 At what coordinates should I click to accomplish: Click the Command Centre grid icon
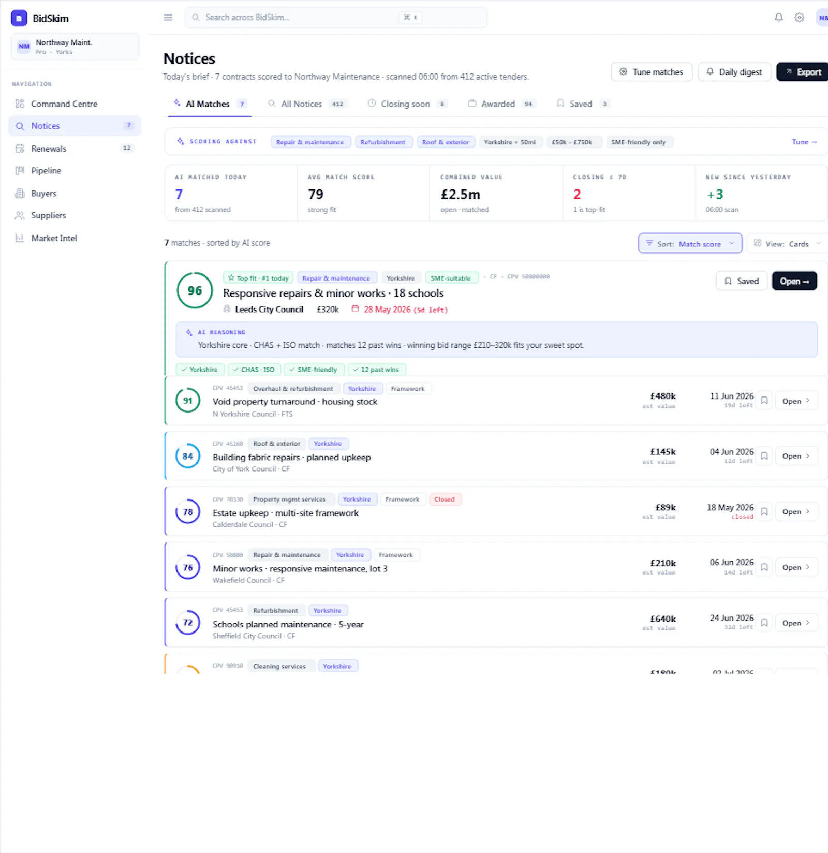pos(20,104)
